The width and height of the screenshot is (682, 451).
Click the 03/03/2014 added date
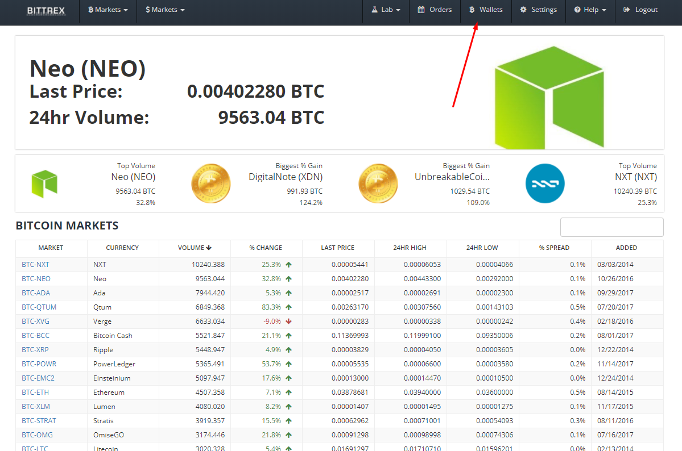click(615, 265)
